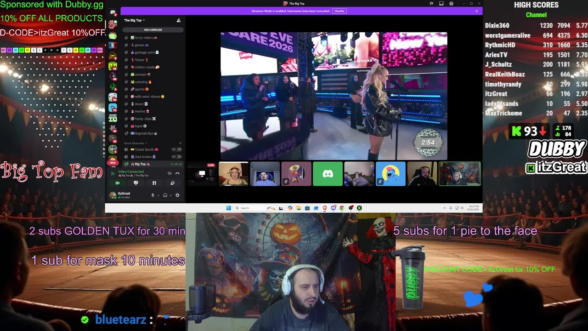Click the share screen button
Image resolution: width=588 pixels, height=331 pixels.
(x=136, y=183)
